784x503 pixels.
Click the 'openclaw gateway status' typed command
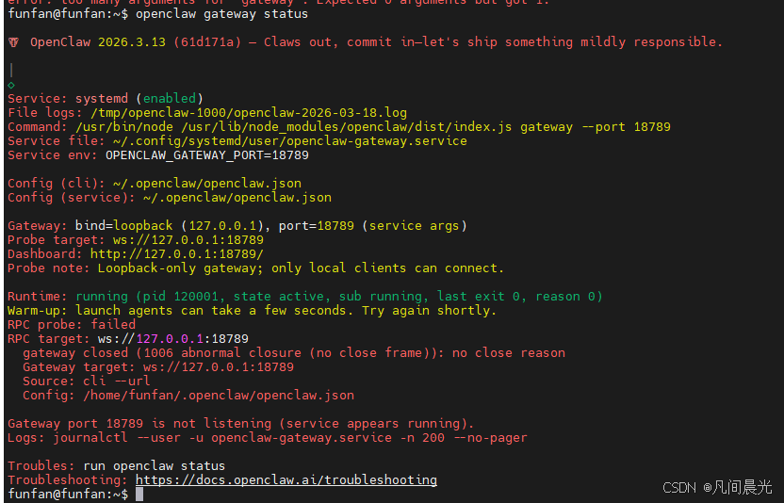click(222, 14)
